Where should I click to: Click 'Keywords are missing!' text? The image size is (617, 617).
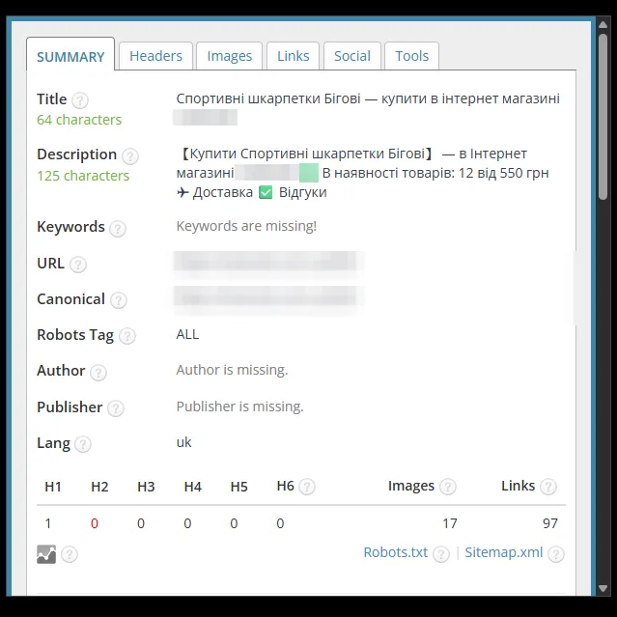pos(246,226)
